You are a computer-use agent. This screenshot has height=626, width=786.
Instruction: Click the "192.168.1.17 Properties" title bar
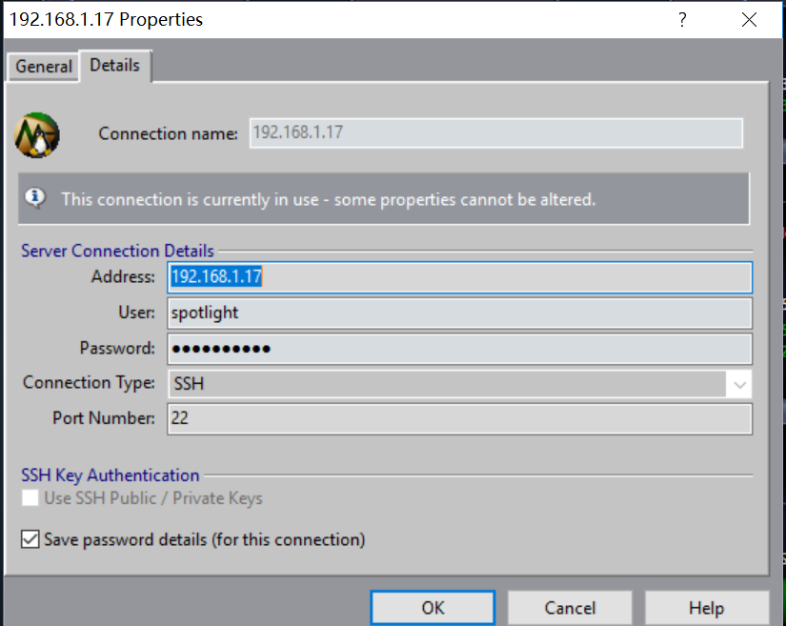pyautogui.click(x=286, y=19)
